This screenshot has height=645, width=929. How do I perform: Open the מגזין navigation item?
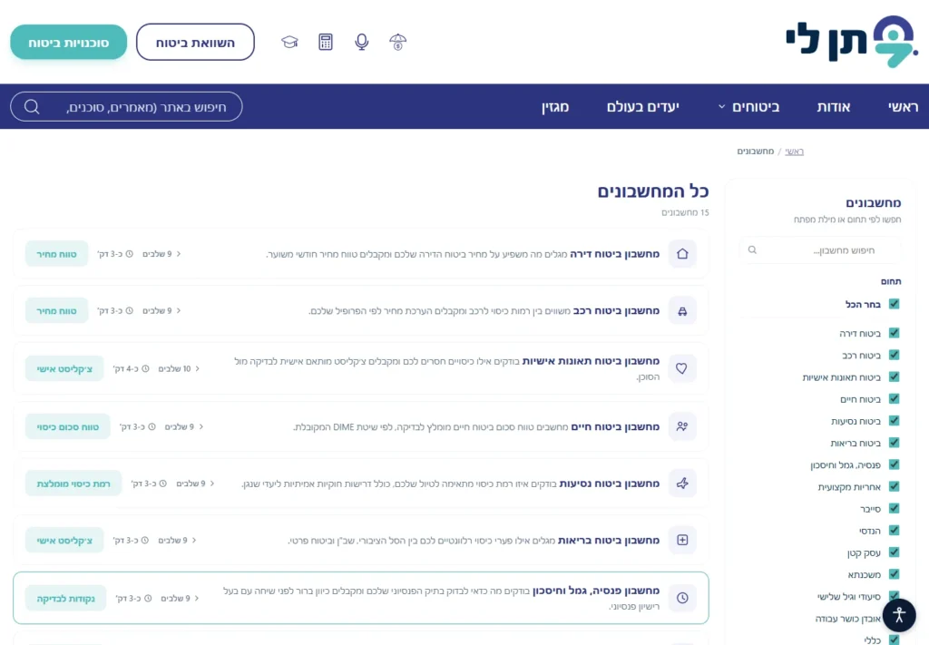(x=555, y=107)
